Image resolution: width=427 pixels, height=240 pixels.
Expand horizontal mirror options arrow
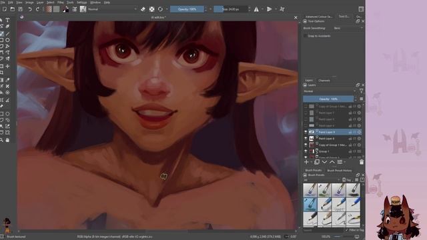point(262,9)
